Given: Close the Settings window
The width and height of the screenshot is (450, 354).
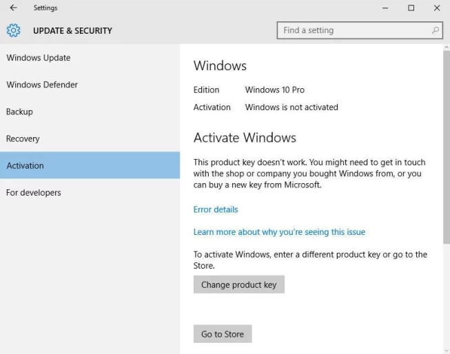Looking at the screenshot, I should 437,8.
